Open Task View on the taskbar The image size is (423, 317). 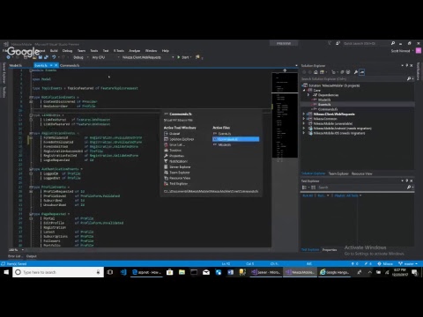(110, 272)
